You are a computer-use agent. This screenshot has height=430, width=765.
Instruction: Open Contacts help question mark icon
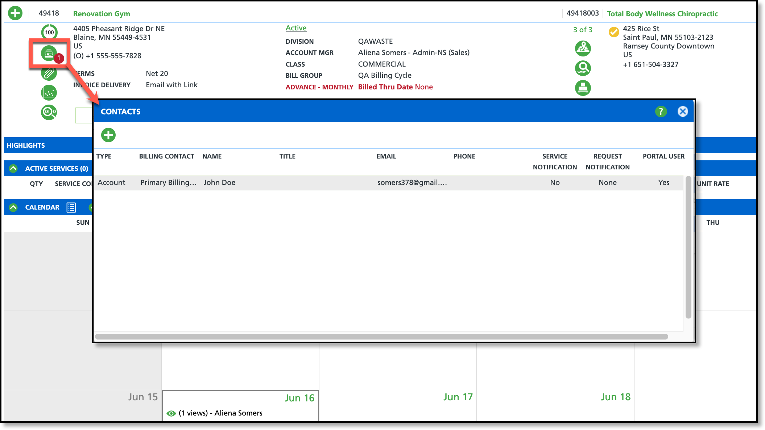point(661,111)
